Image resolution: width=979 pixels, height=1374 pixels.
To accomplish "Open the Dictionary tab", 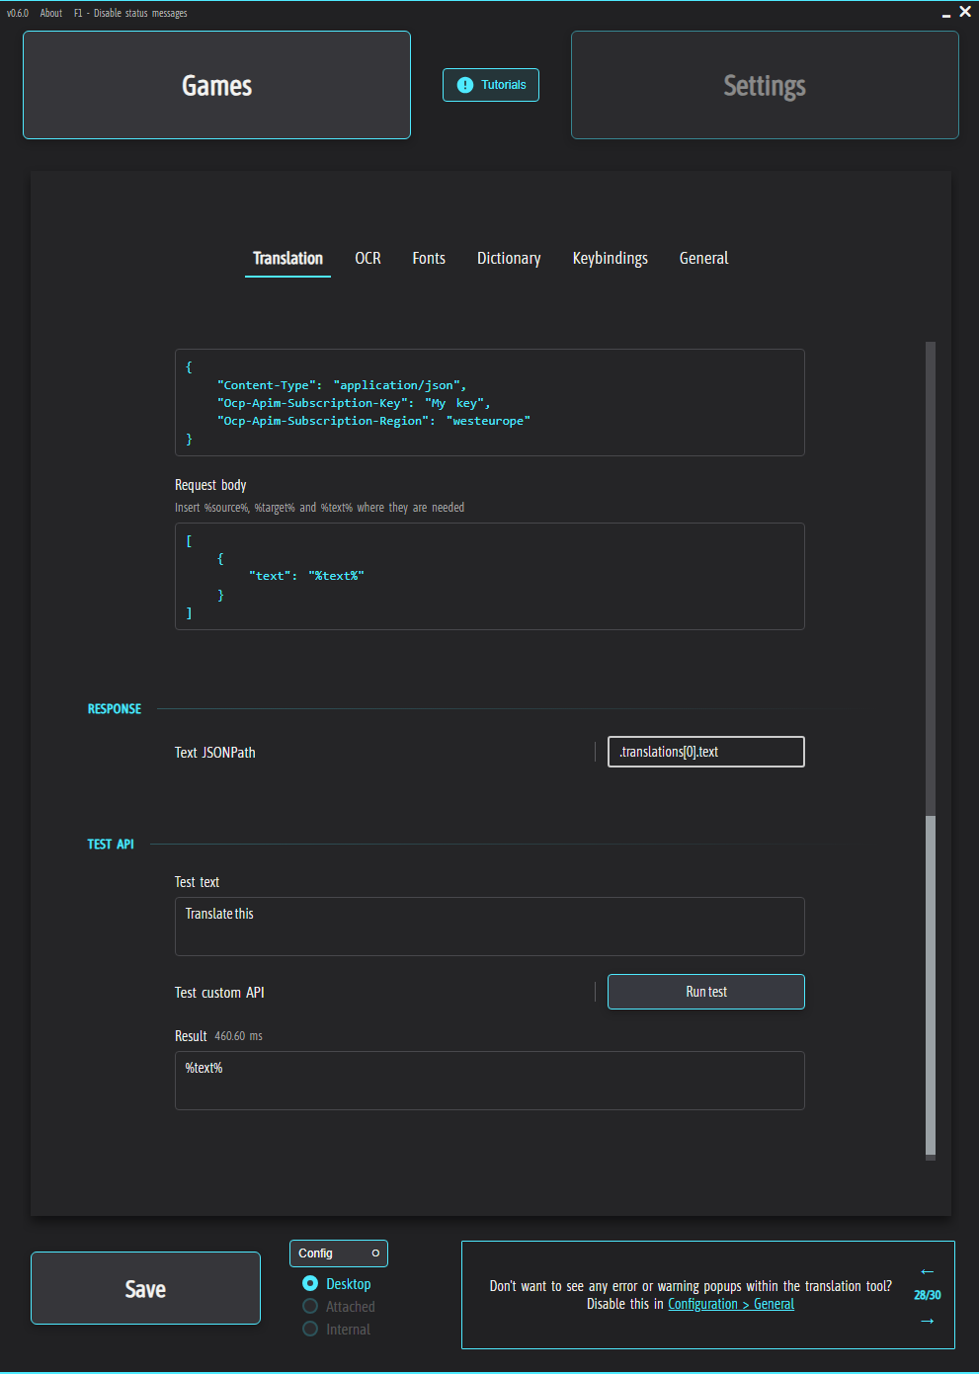I will click(509, 258).
